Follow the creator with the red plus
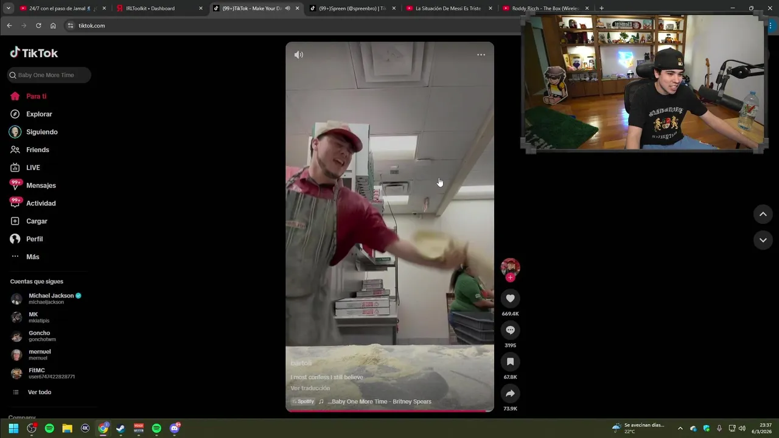Screen dimensions: 779x438 coord(510,277)
